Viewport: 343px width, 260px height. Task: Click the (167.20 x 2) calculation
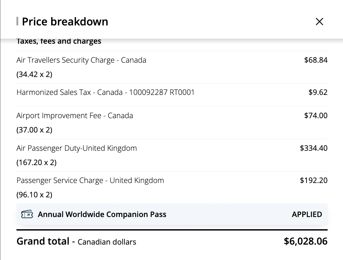point(36,163)
